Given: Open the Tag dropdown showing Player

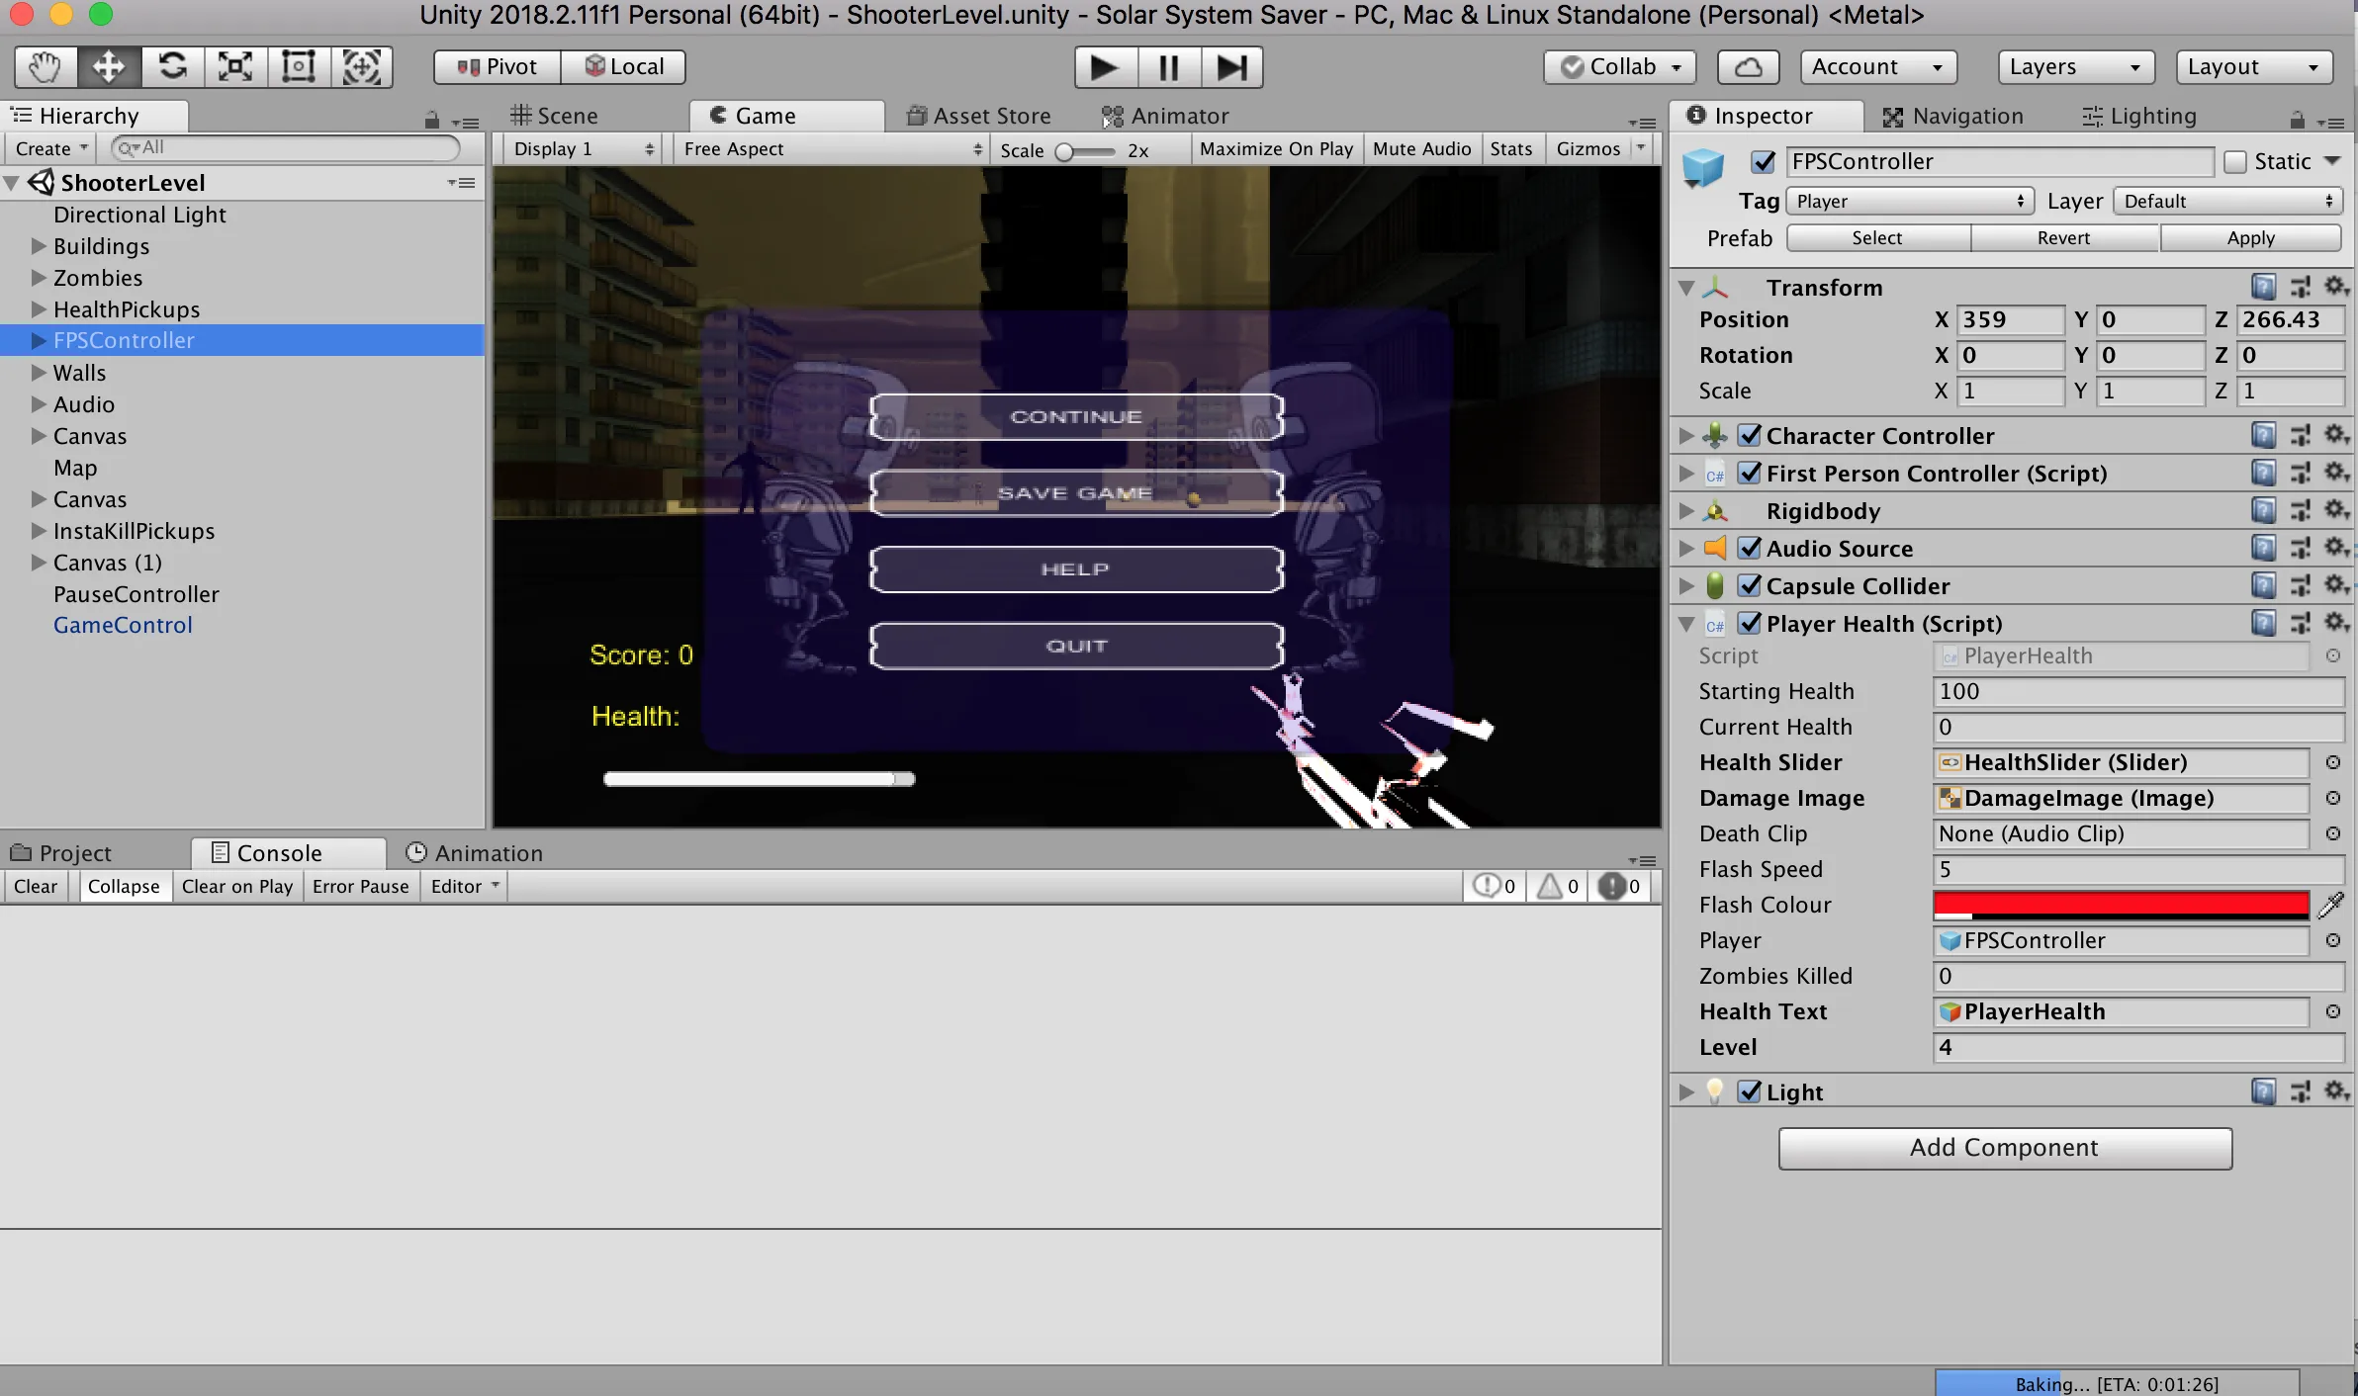Looking at the screenshot, I should (1909, 202).
